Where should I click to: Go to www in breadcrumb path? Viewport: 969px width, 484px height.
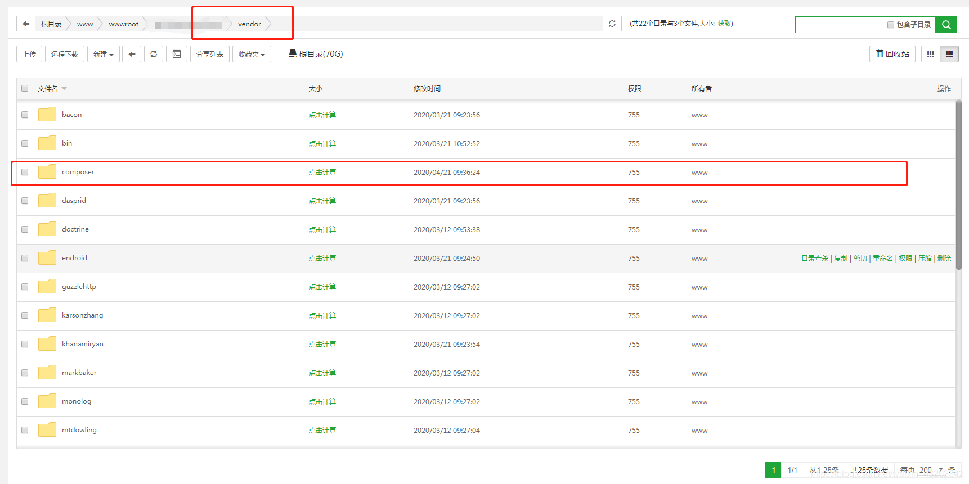click(85, 24)
